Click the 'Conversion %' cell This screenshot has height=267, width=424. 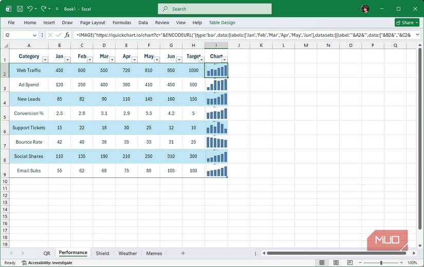pos(29,114)
